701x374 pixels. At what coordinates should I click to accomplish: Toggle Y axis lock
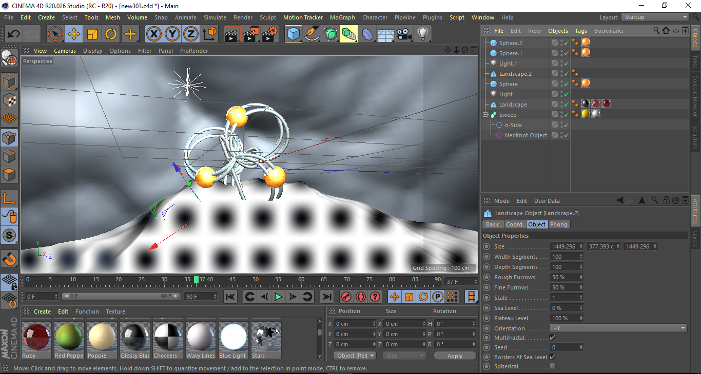point(172,34)
